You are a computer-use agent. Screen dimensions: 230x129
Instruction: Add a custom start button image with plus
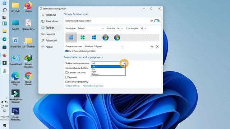(x=152, y=47)
